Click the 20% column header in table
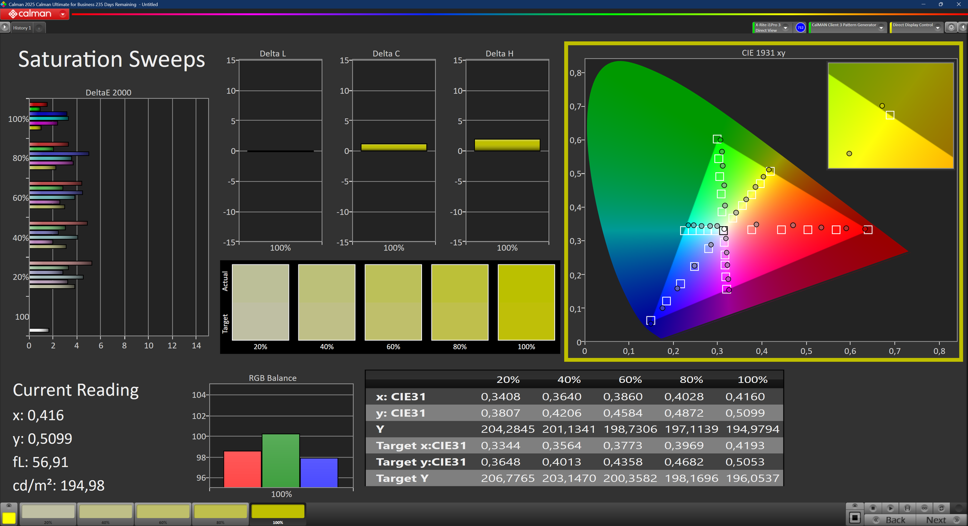This screenshot has height=526, width=968. tap(508, 380)
